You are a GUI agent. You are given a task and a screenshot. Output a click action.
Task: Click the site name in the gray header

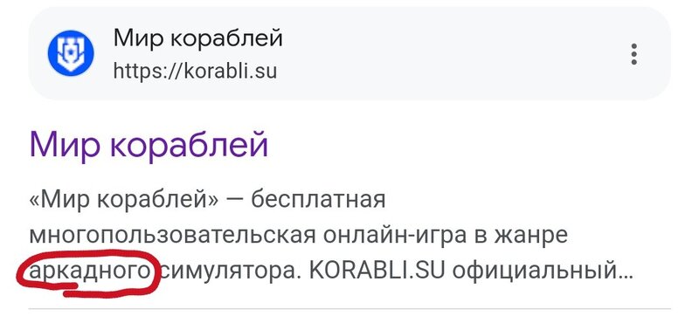pyautogui.click(x=198, y=38)
